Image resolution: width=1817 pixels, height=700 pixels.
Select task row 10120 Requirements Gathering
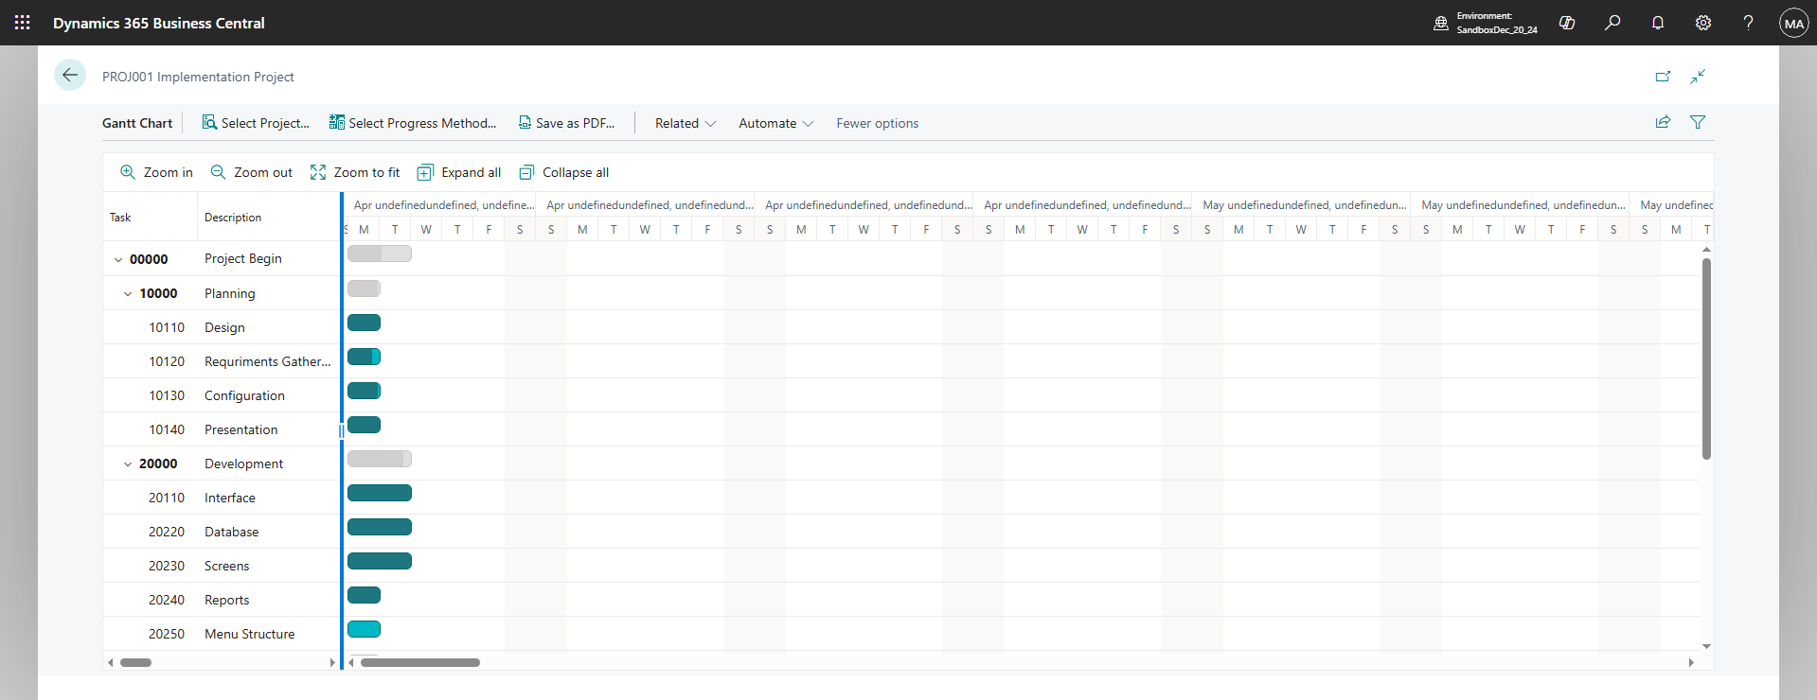pyautogui.click(x=222, y=361)
